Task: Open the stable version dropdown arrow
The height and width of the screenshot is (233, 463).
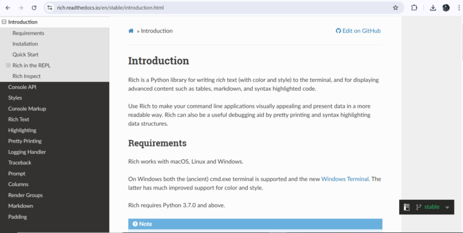Action: pos(447,207)
